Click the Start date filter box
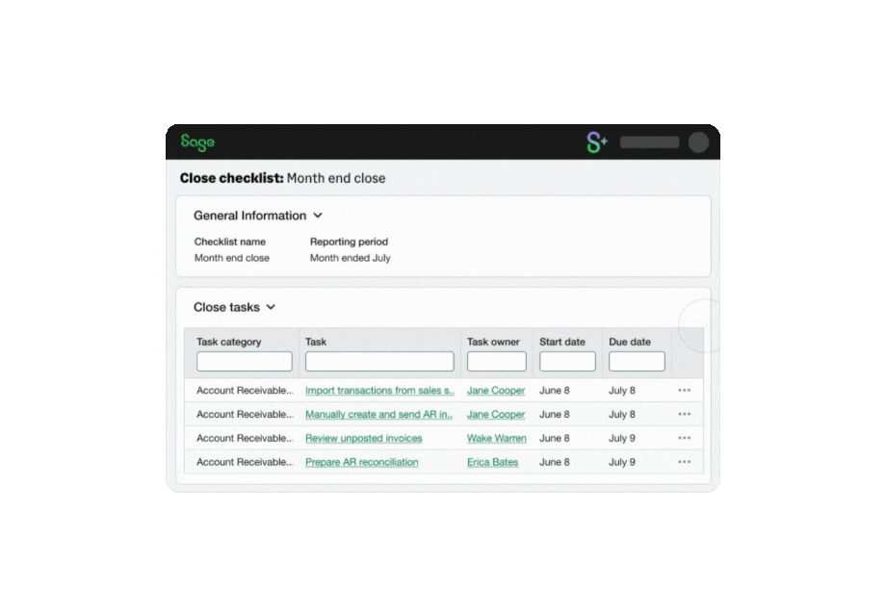The height and width of the screenshot is (616, 886). coord(567,361)
